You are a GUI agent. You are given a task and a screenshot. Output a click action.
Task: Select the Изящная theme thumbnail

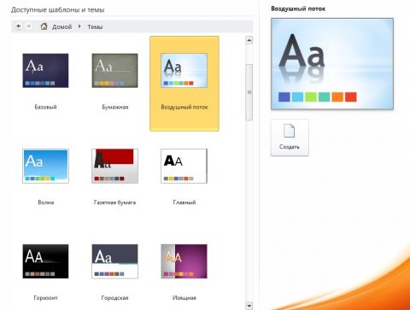click(x=184, y=261)
